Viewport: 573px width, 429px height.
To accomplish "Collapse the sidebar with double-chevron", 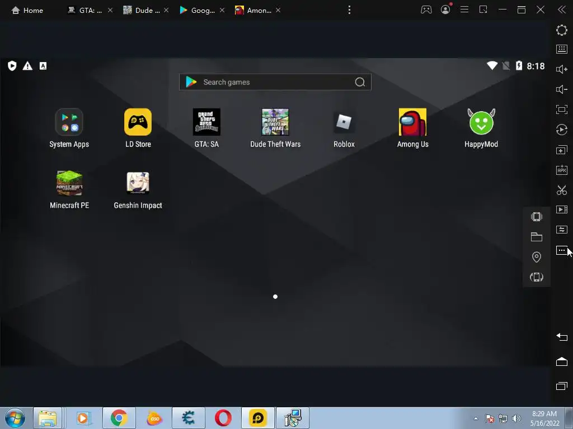I will click(562, 9).
